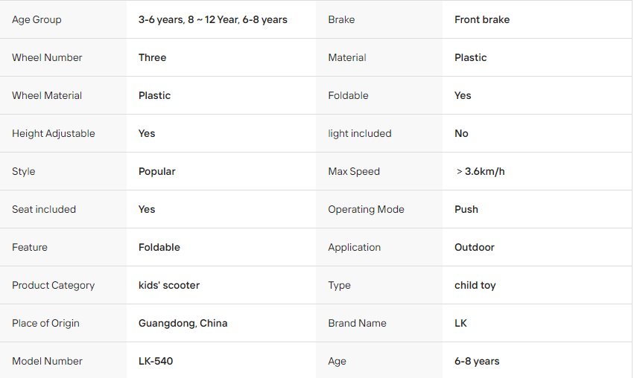This screenshot has height=378, width=634.
Task: Select the Wheel Material label
Action: point(47,95)
